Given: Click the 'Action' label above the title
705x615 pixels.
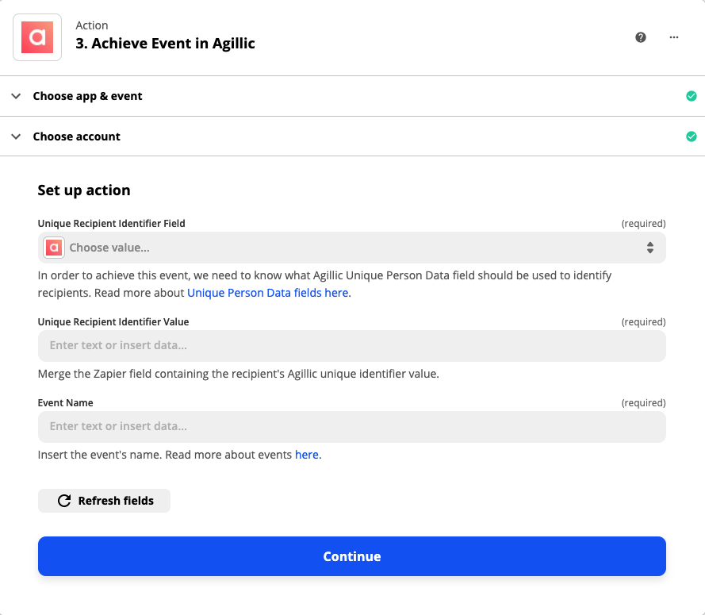Looking at the screenshot, I should pyautogui.click(x=92, y=25).
